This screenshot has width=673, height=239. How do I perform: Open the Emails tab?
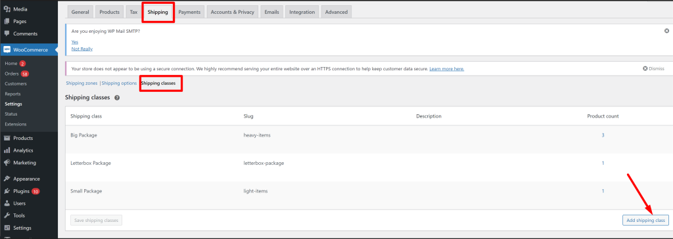(271, 12)
